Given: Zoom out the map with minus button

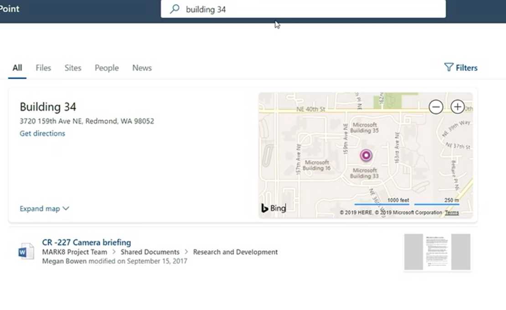Looking at the screenshot, I should 436,107.
